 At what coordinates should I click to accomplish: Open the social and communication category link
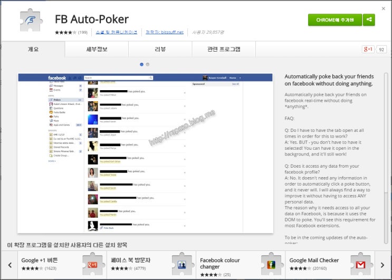(x=116, y=32)
